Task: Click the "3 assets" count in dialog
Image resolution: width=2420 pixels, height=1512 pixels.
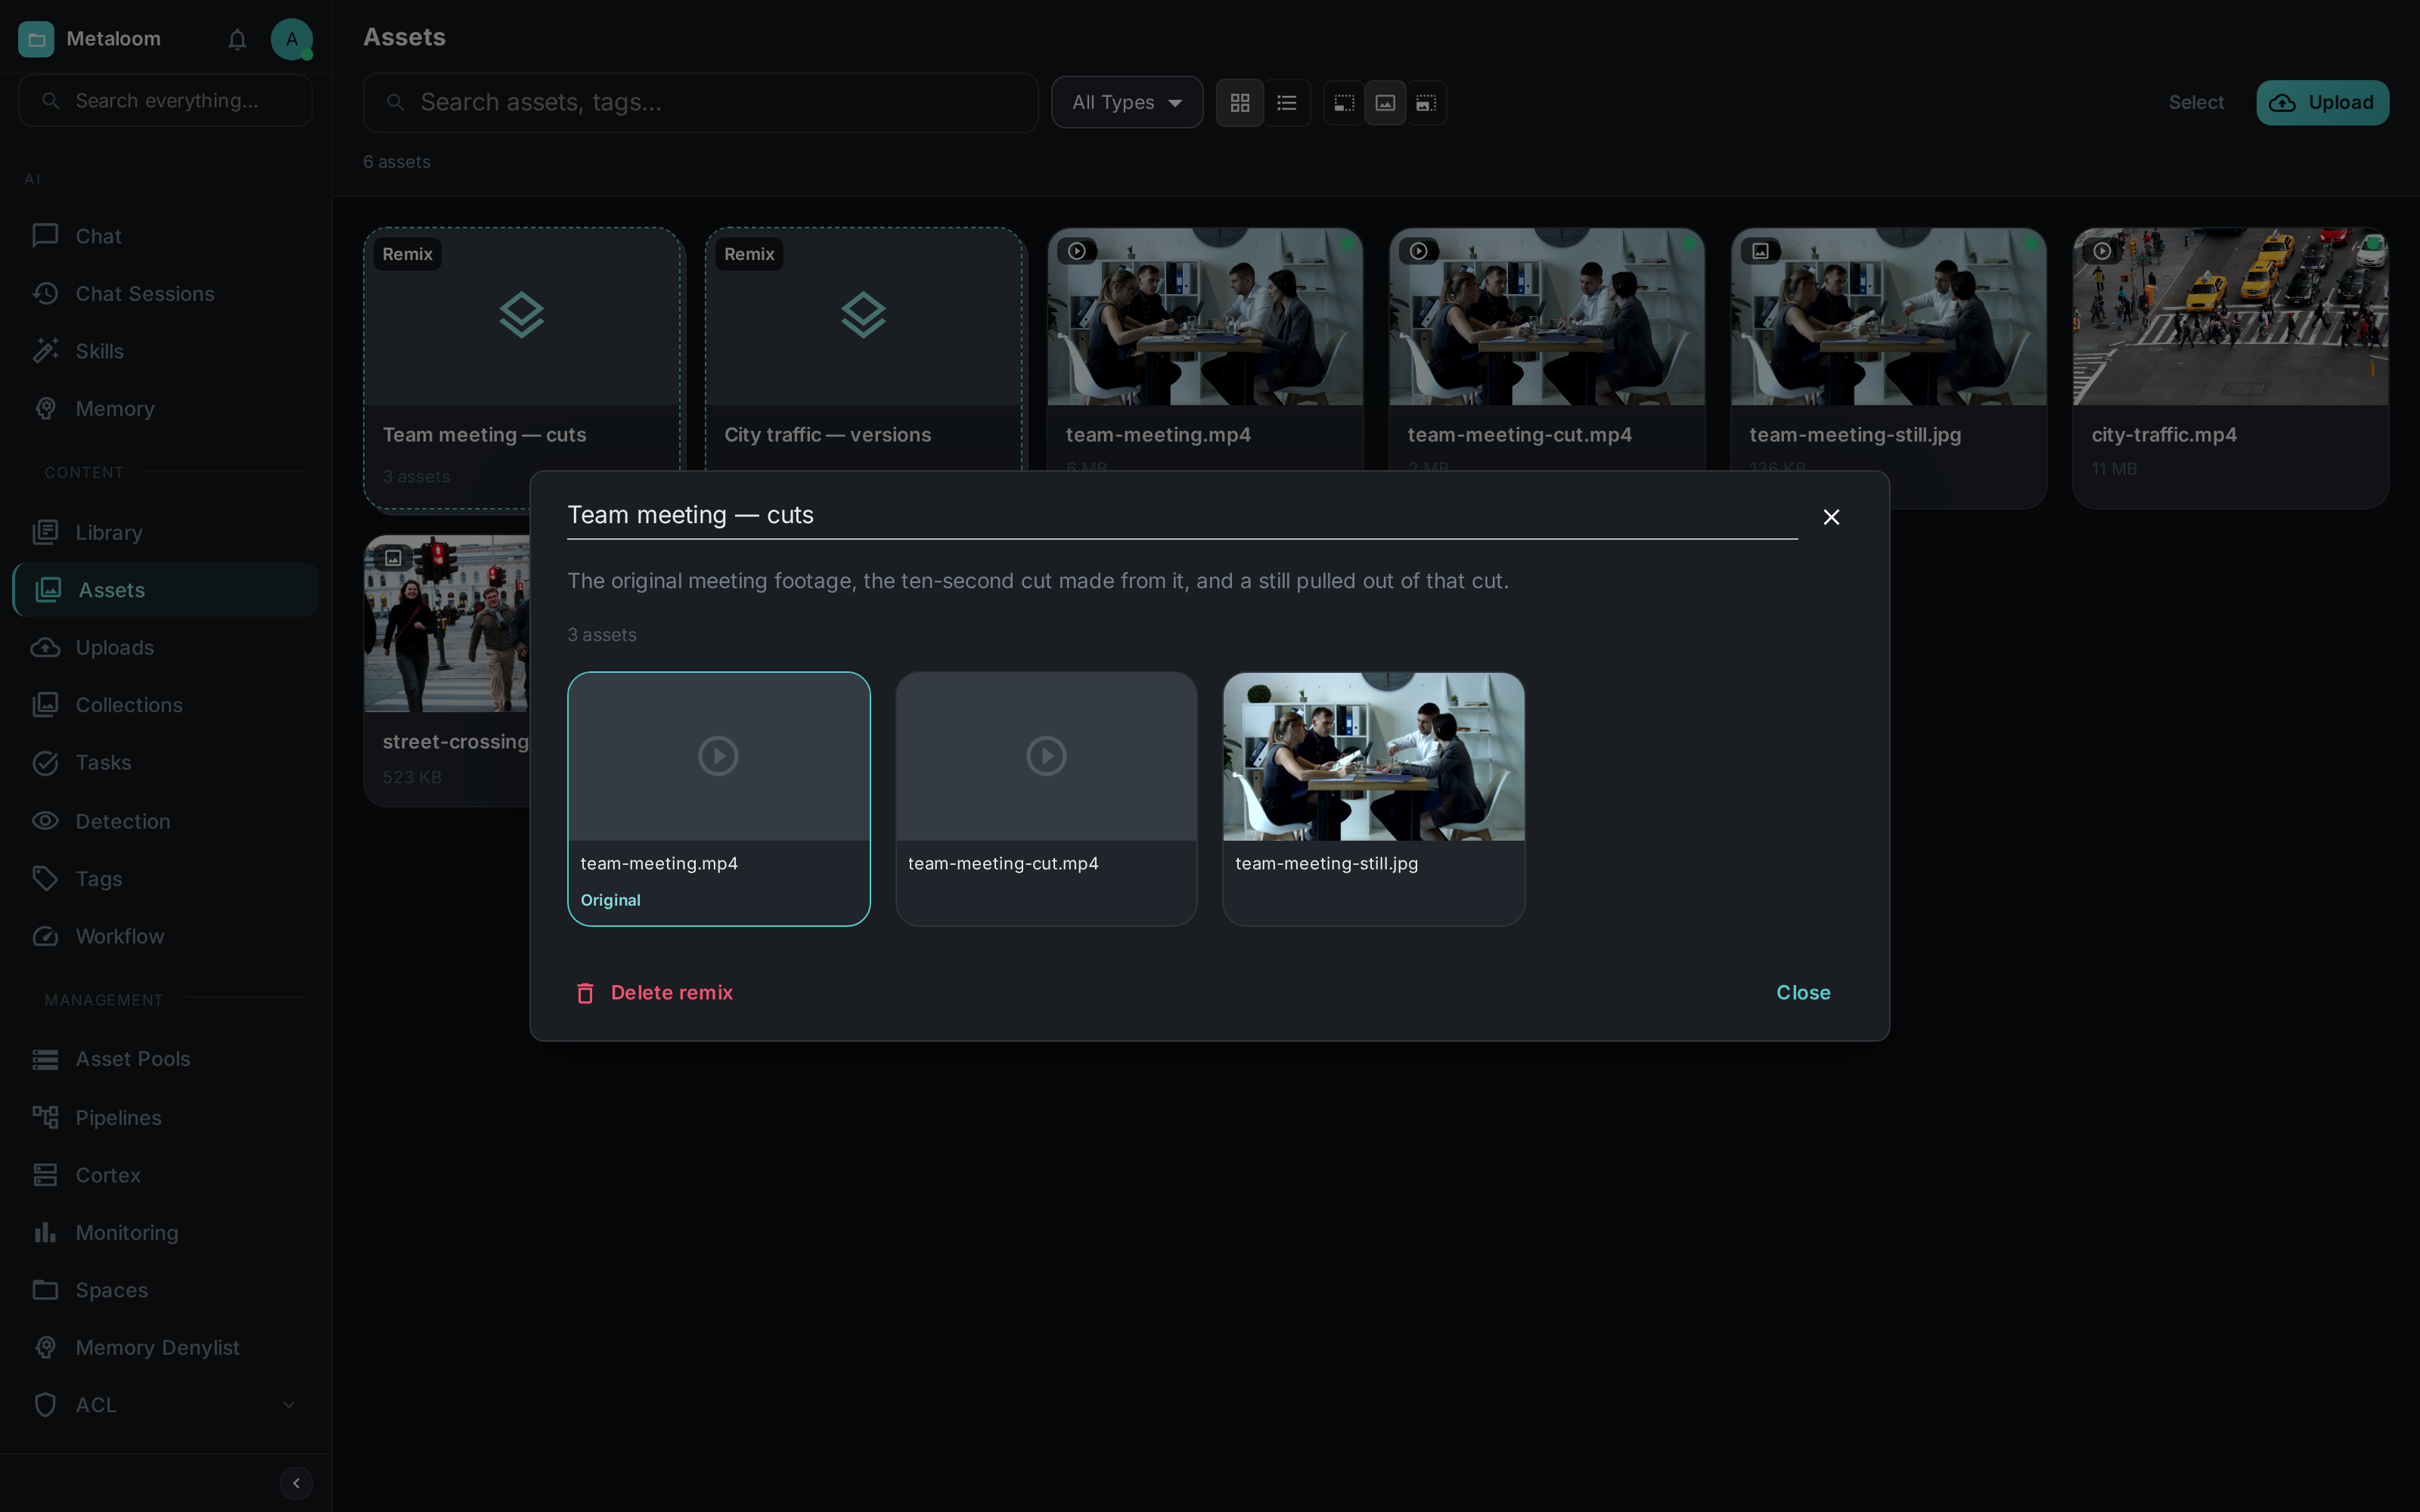Action: 602,635
